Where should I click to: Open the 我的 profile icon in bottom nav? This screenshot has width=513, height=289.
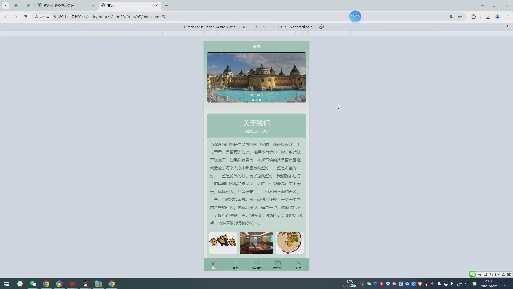pos(298,265)
